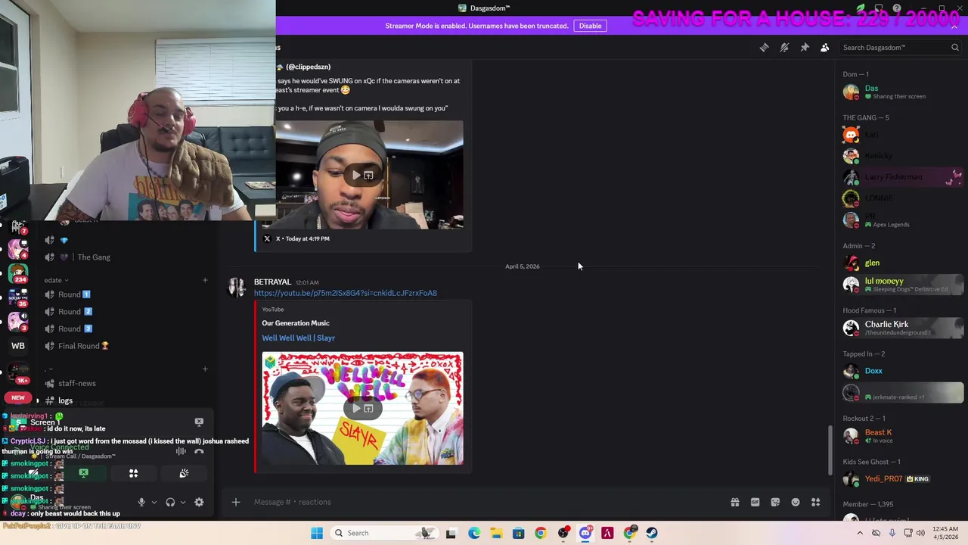The height and width of the screenshot is (545, 968).
Task: Select member Yedi_PRO7 with KING tag
Action: point(903,479)
